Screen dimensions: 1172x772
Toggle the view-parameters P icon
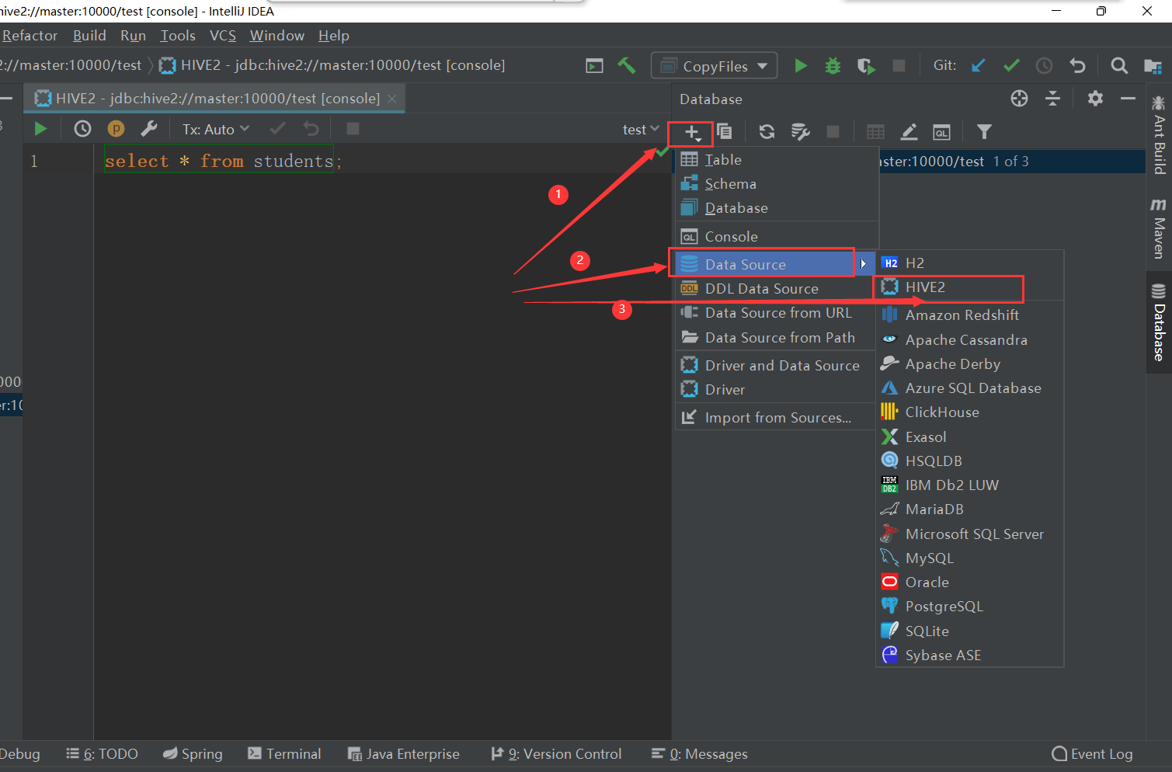(x=116, y=129)
